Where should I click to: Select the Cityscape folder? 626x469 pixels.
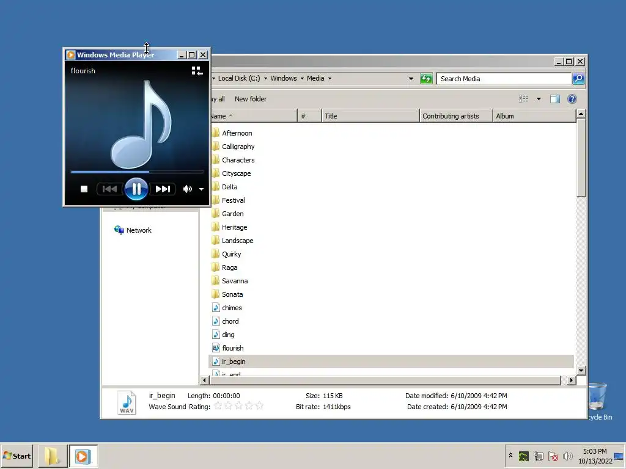pos(237,173)
